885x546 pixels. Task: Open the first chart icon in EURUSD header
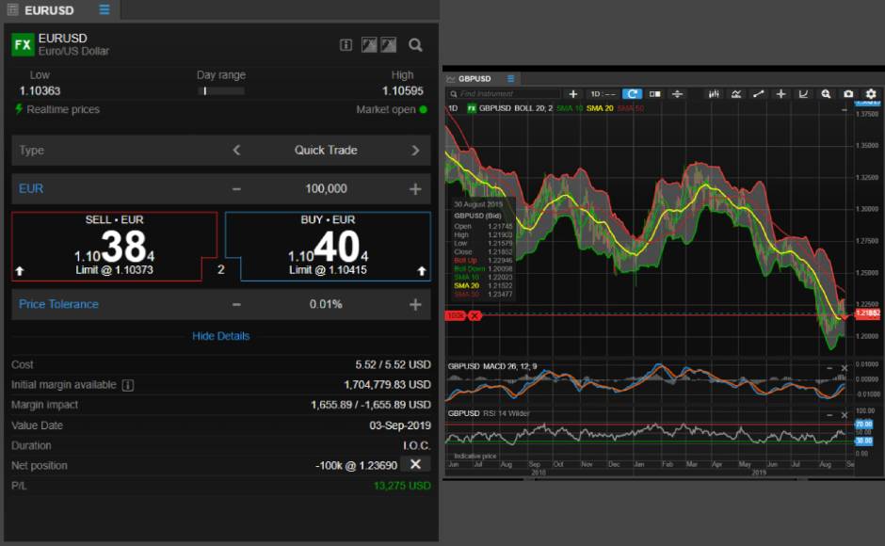click(369, 44)
